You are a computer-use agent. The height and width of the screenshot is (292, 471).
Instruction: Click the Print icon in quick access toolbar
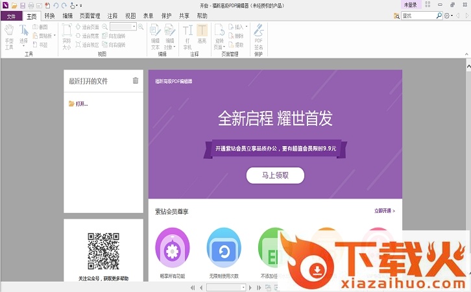[30, 5]
